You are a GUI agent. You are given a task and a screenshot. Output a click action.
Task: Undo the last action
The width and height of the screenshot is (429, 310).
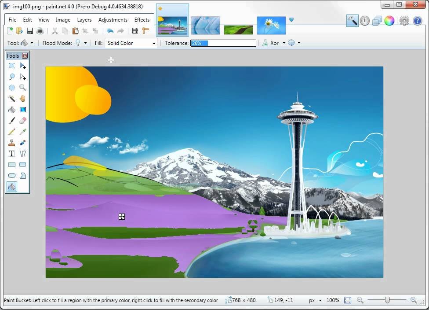pos(110,31)
